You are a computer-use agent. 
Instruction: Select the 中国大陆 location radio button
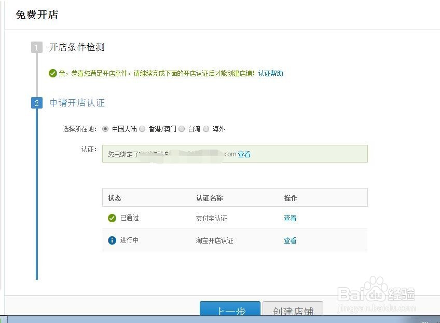[x=105, y=129]
